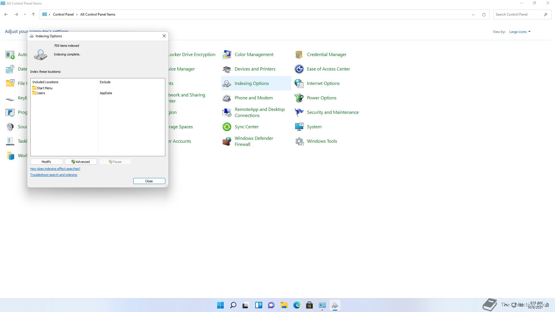Open Internet Options icon
Image resolution: width=555 pixels, height=312 pixels.
point(299,83)
